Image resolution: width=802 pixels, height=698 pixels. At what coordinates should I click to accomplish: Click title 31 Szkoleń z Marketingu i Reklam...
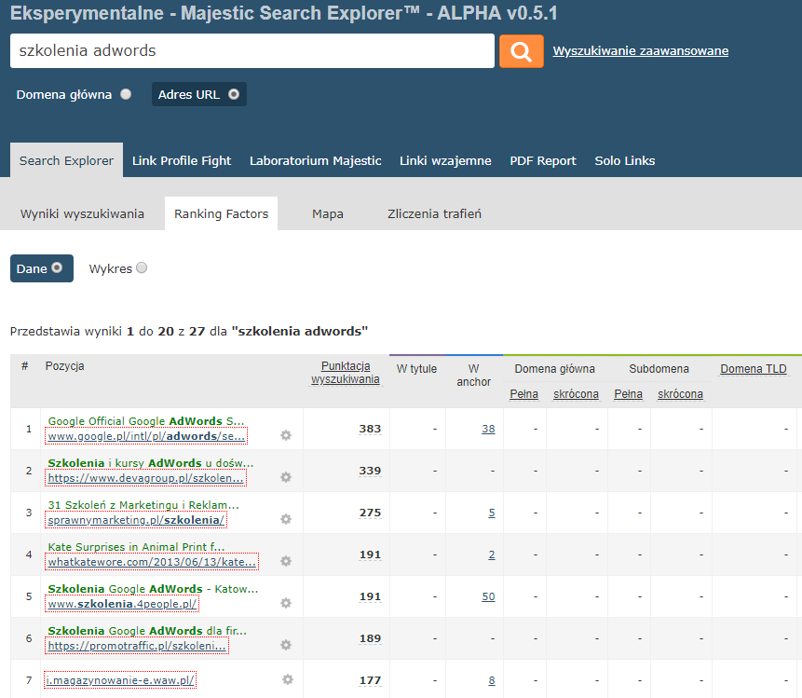point(143,505)
